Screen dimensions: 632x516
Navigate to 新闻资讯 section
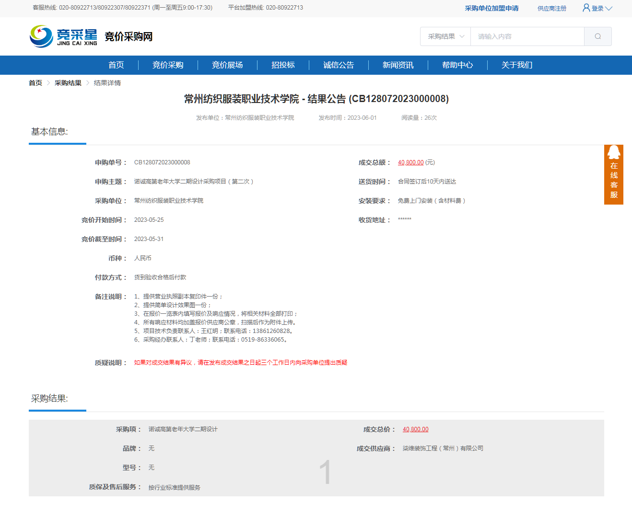[x=398, y=65]
